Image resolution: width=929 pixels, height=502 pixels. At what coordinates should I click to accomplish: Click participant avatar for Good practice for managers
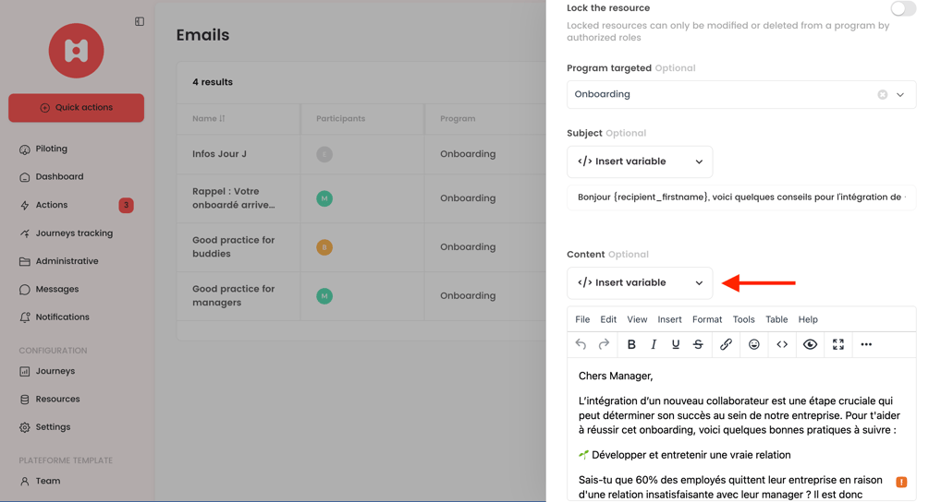(324, 295)
